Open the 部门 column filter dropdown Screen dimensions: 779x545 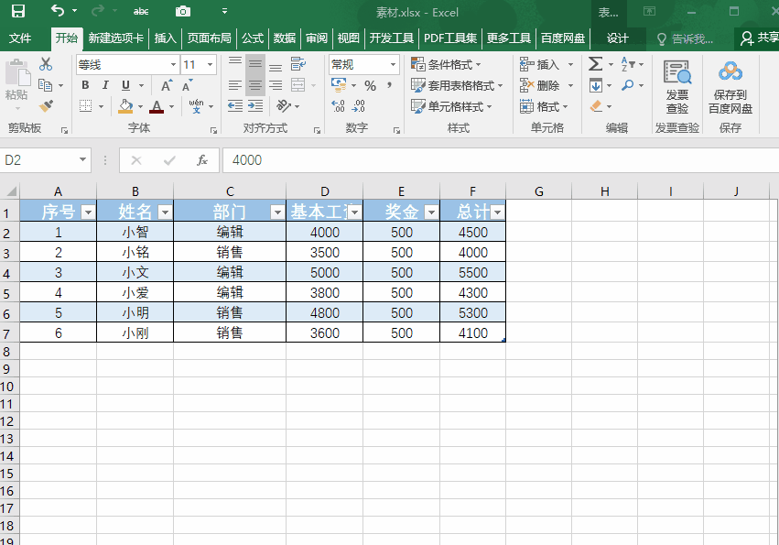tap(277, 213)
